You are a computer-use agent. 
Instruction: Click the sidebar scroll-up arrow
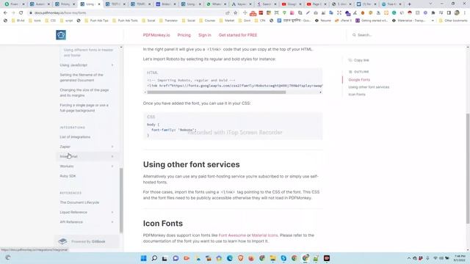click(121, 47)
